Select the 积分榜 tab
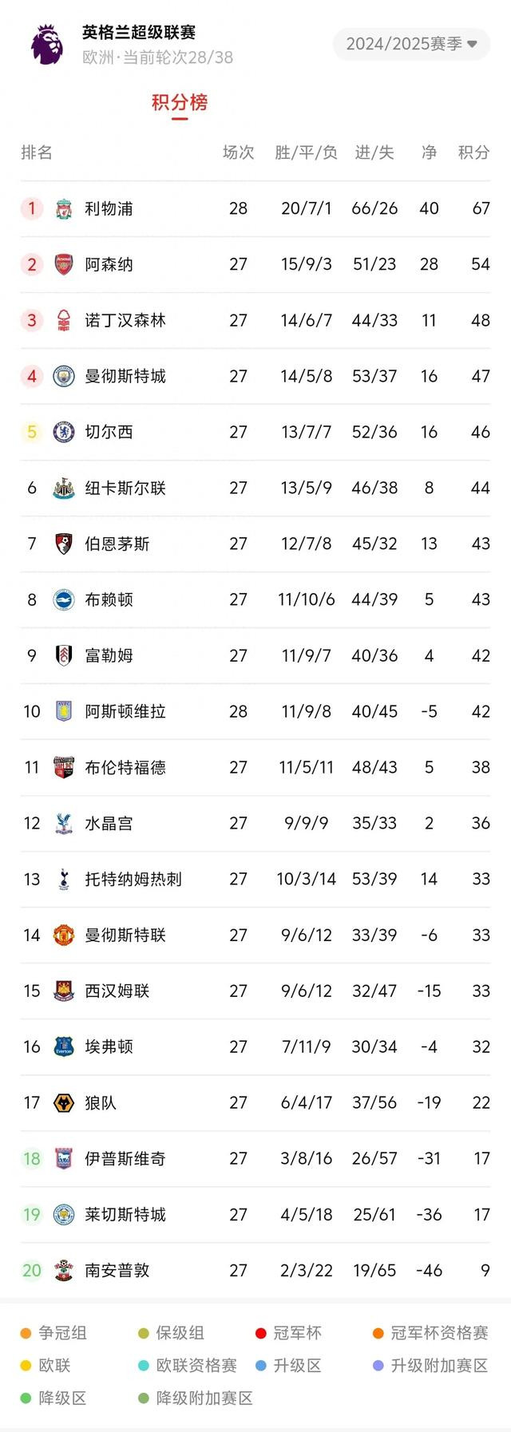 180,103
